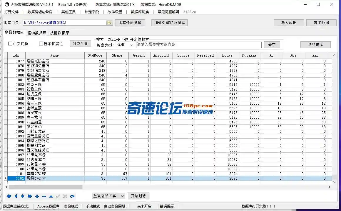Click the DuraMax column header

click(250, 55)
